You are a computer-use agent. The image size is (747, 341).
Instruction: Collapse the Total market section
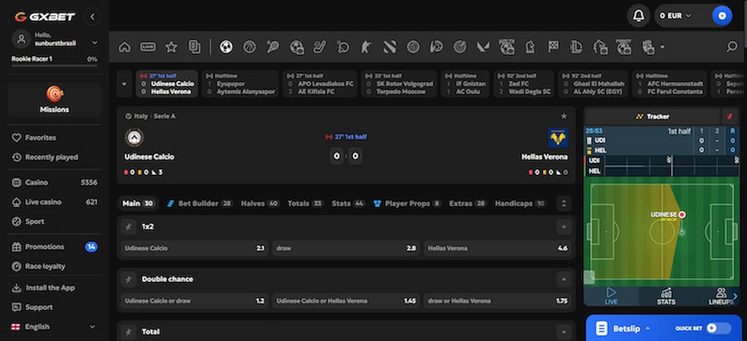563,331
